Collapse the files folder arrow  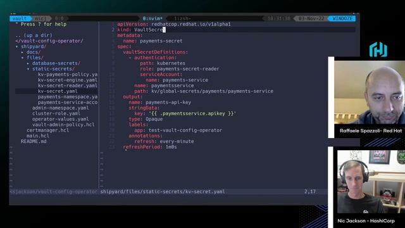23,58
